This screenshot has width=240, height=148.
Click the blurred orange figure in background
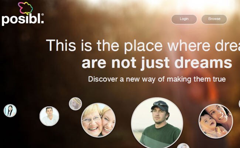200,86
